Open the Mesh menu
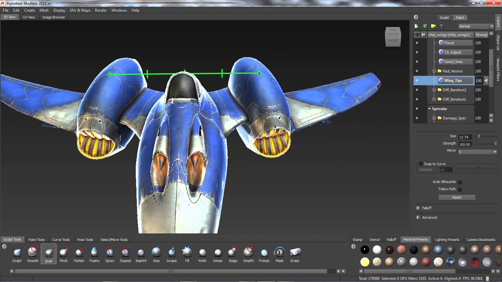This screenshot has width=502, height=282. [44, 10]
